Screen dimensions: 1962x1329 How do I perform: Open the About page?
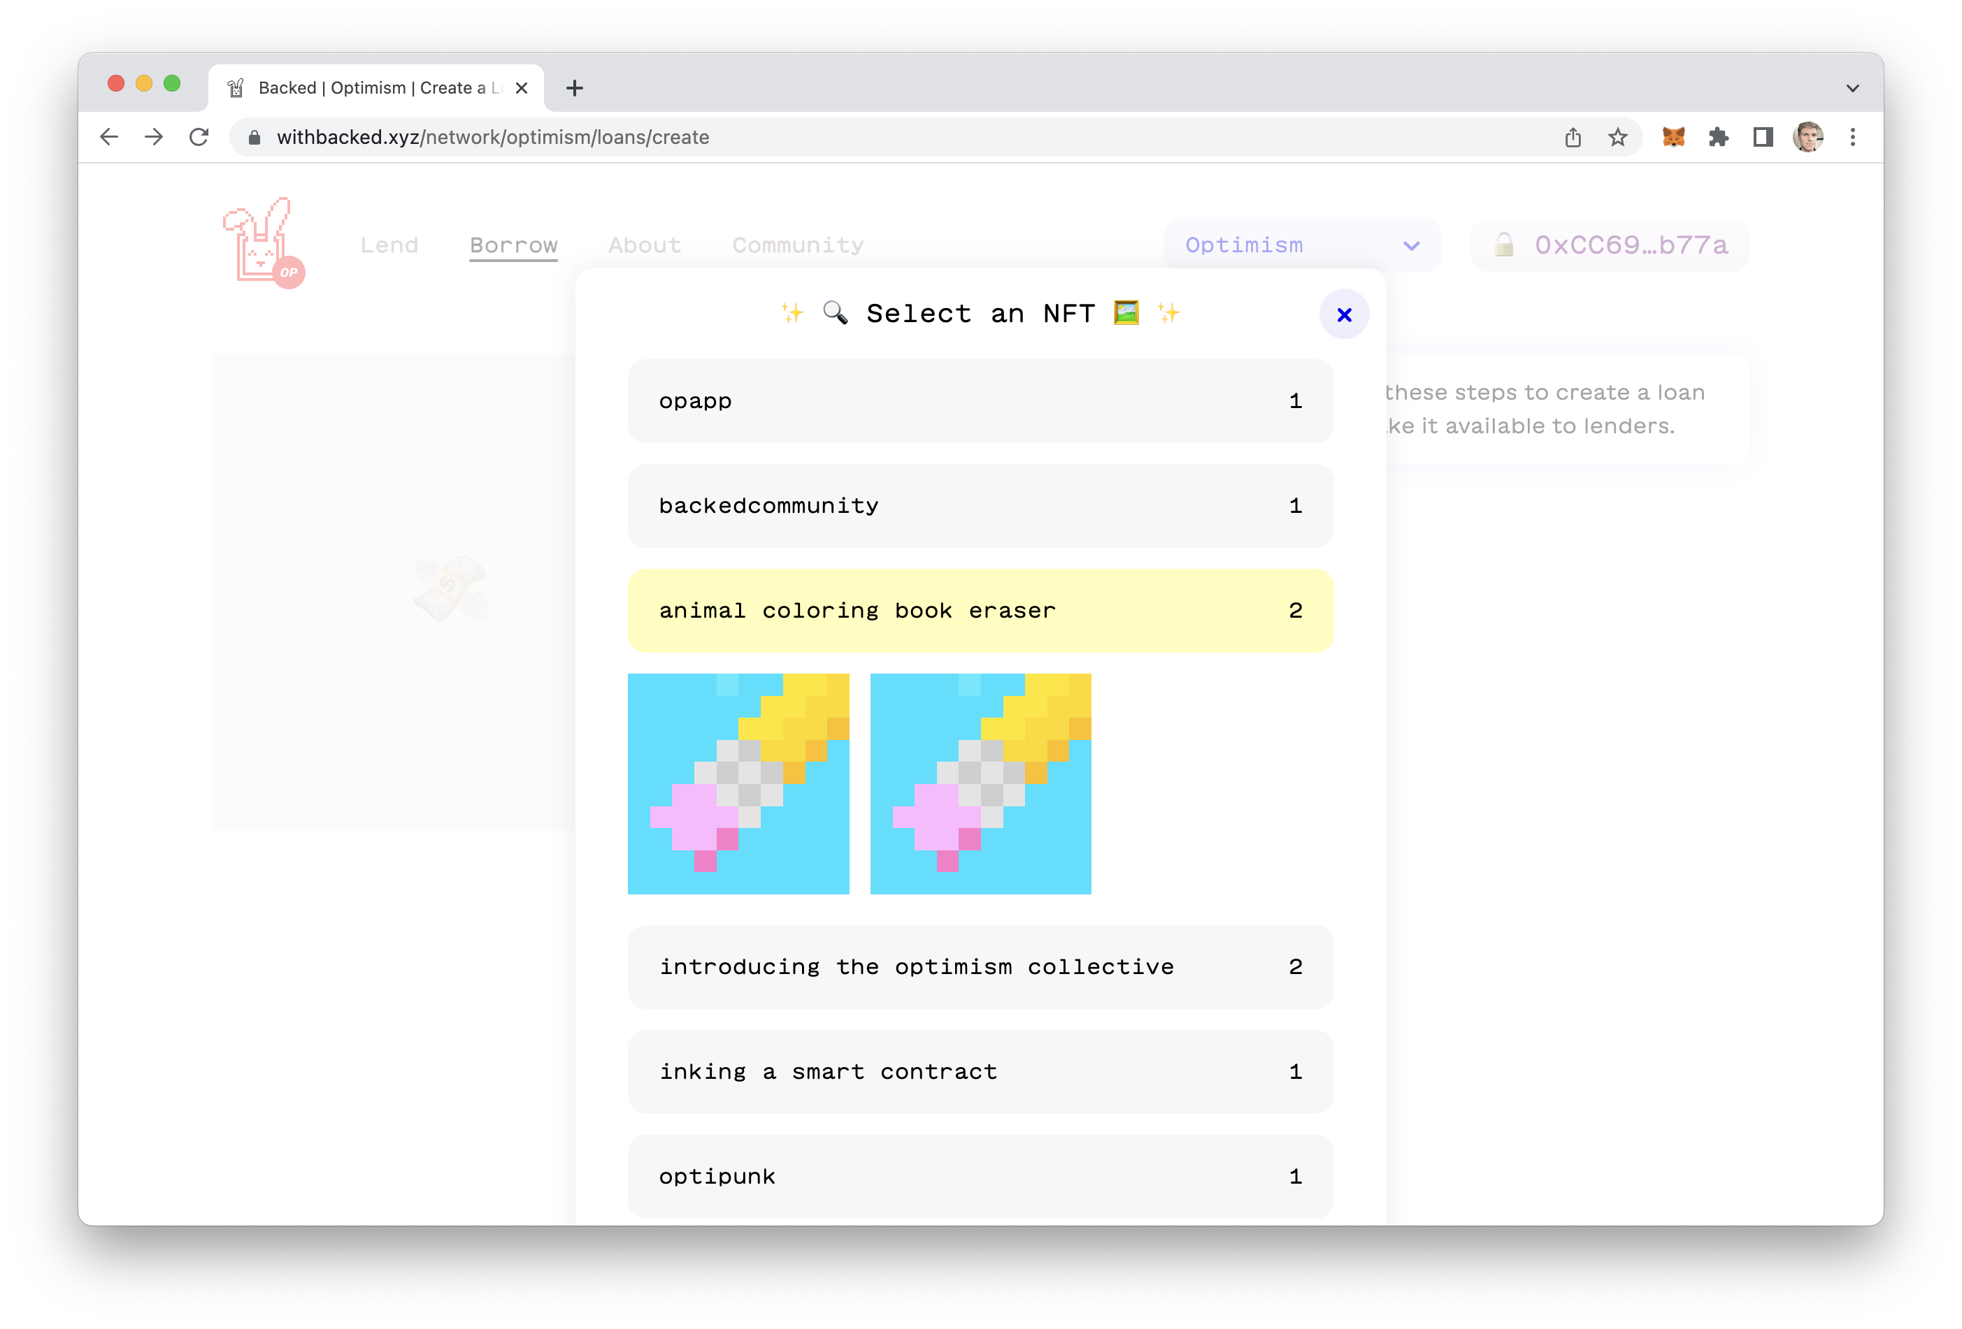point(644,245)
